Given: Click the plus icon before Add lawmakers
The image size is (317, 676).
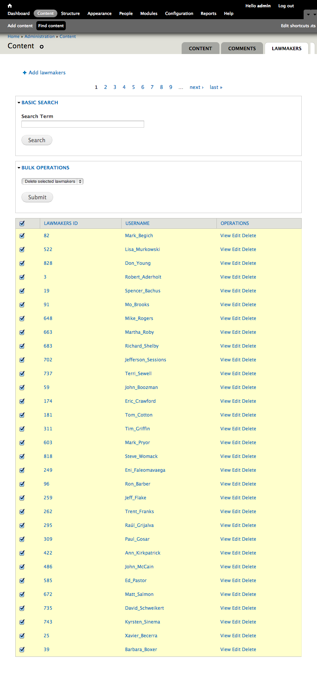Looking at the screenshot, I should tap(25, 72).
